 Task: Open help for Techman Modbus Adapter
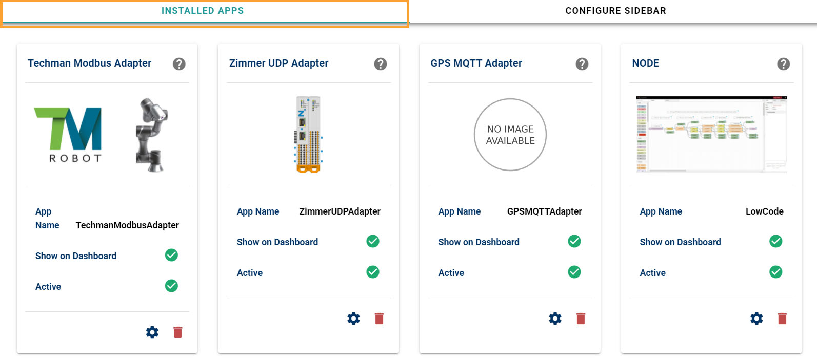pyautogui.click(x=179, y=64)
